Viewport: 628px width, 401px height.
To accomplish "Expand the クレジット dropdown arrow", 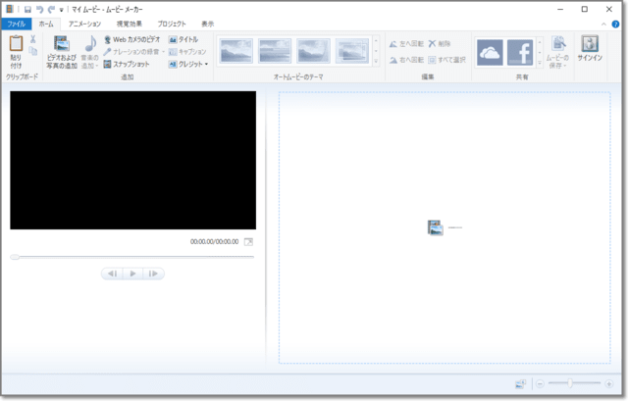I will pos(206,64).
